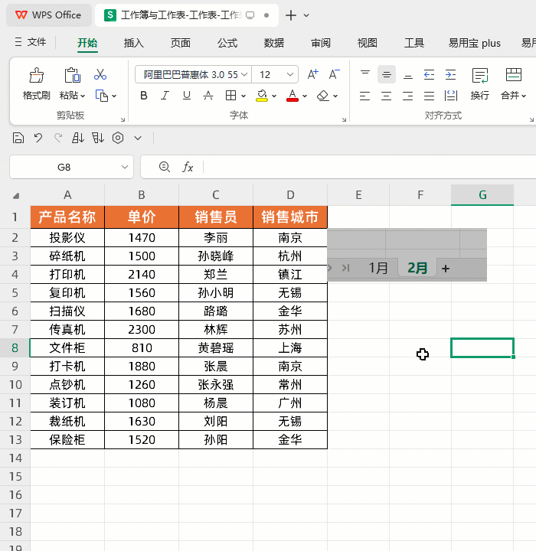Screen dimensions: 536x551
Task: Open the borders dropdown arrow
Action: [243, 96]
